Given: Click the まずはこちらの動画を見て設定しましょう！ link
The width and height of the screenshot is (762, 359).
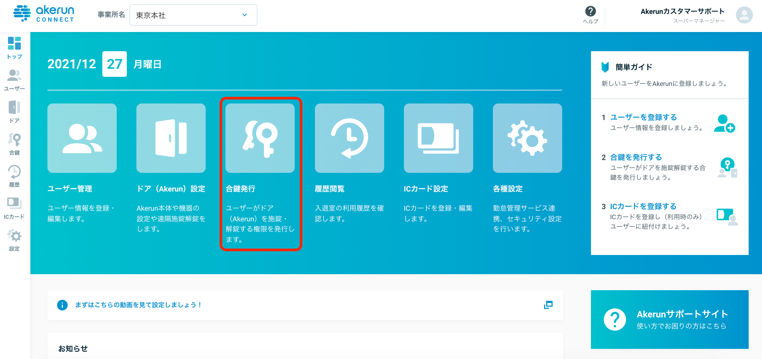Looking at the screenshot, I should tap(138, 305).
